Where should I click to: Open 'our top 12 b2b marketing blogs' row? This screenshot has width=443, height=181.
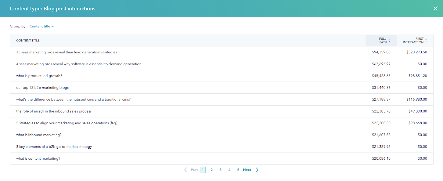coord(42,88)
